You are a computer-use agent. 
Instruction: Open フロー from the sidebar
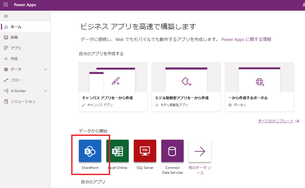(x=16, y=80)
